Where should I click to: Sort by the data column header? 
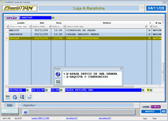[42, 23]
